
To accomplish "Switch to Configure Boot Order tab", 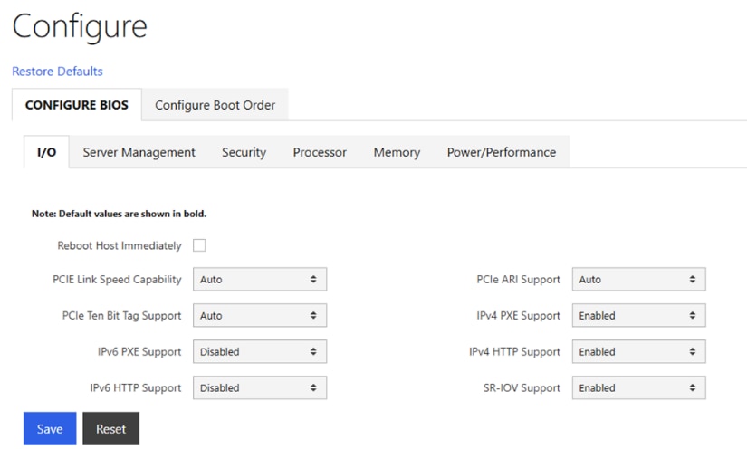I will 215,105.
